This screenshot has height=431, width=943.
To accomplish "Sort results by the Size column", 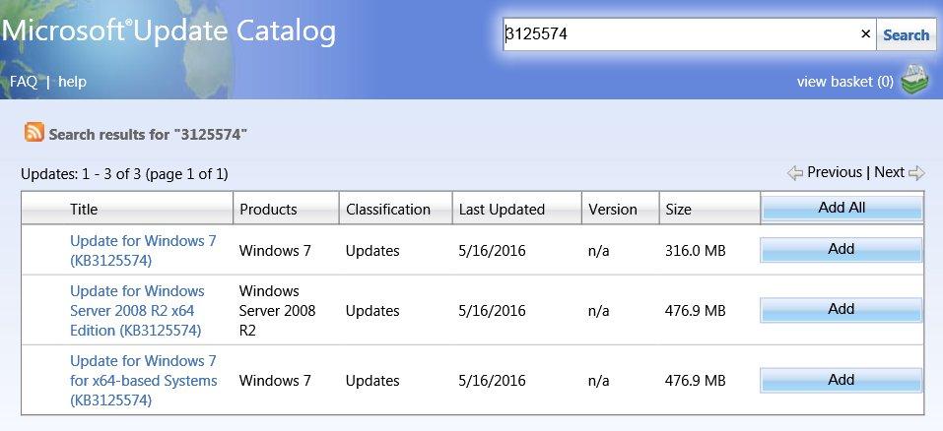I will pos(678,209).
